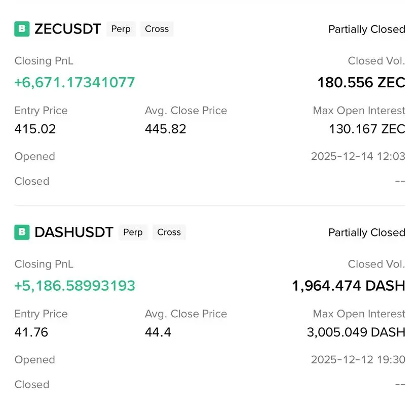Screen dimensions: 420x405
Task: Select the DASH closing PnL +5,186.58993193
Action: tap(74, 286)
